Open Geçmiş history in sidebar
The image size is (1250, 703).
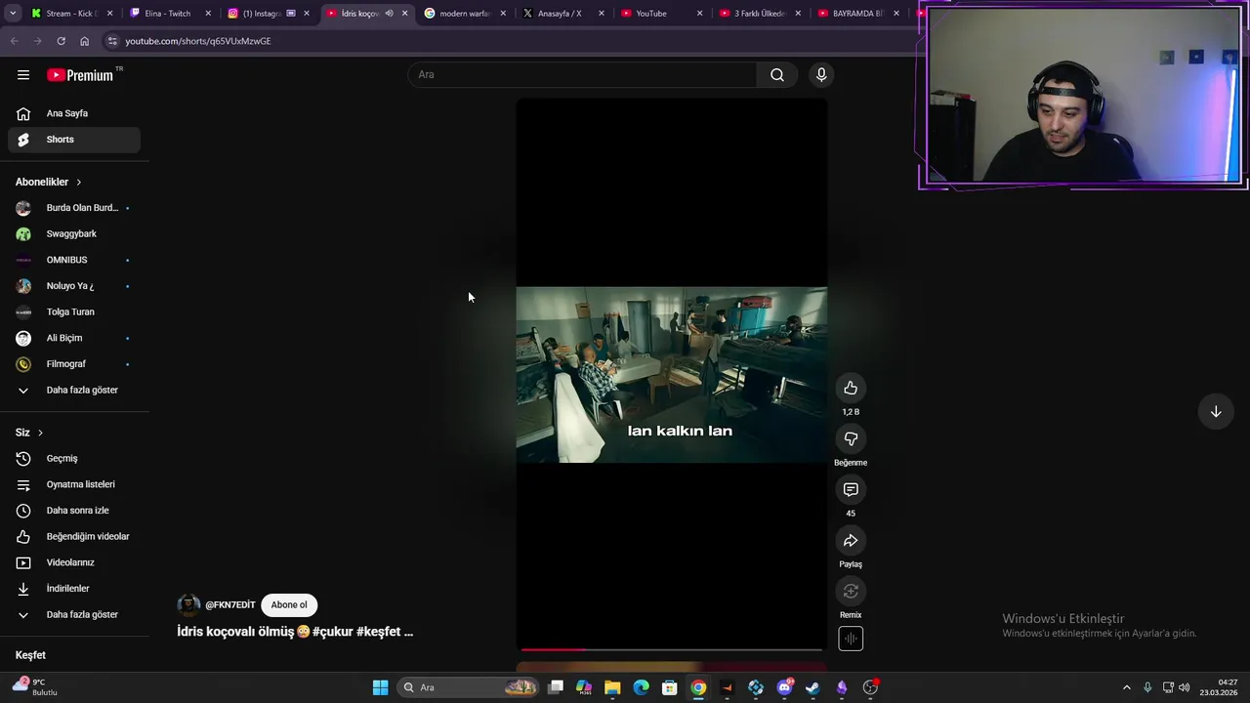[x=74, y=458]
